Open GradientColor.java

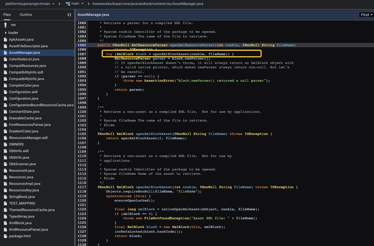[x=23, y=131]
